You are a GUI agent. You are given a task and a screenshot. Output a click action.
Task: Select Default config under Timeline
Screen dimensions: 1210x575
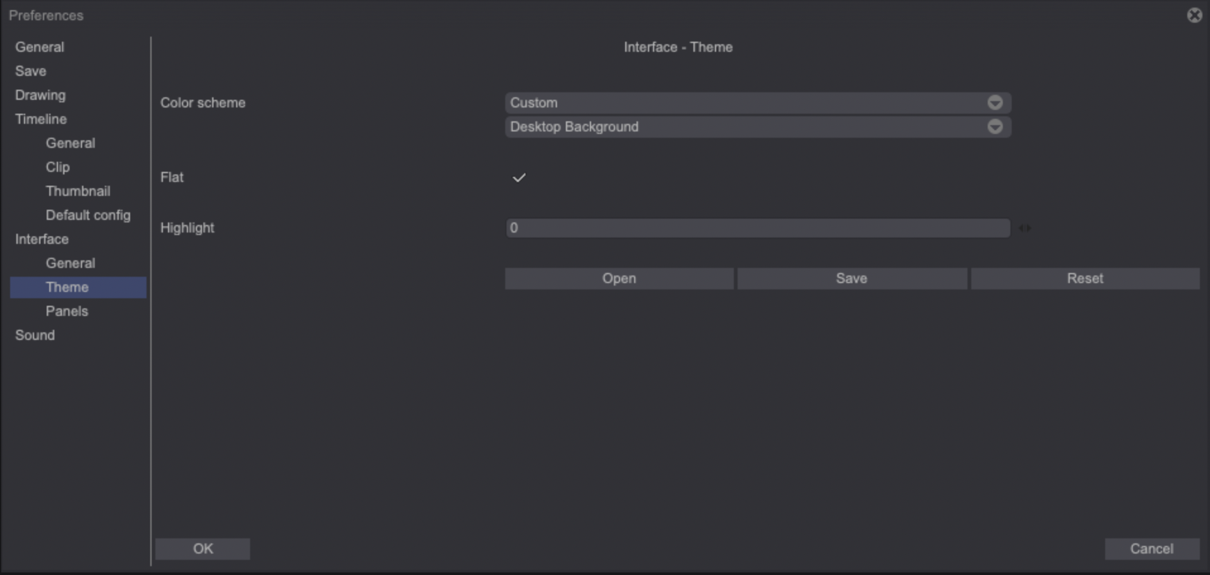click(x=88, y=215)
